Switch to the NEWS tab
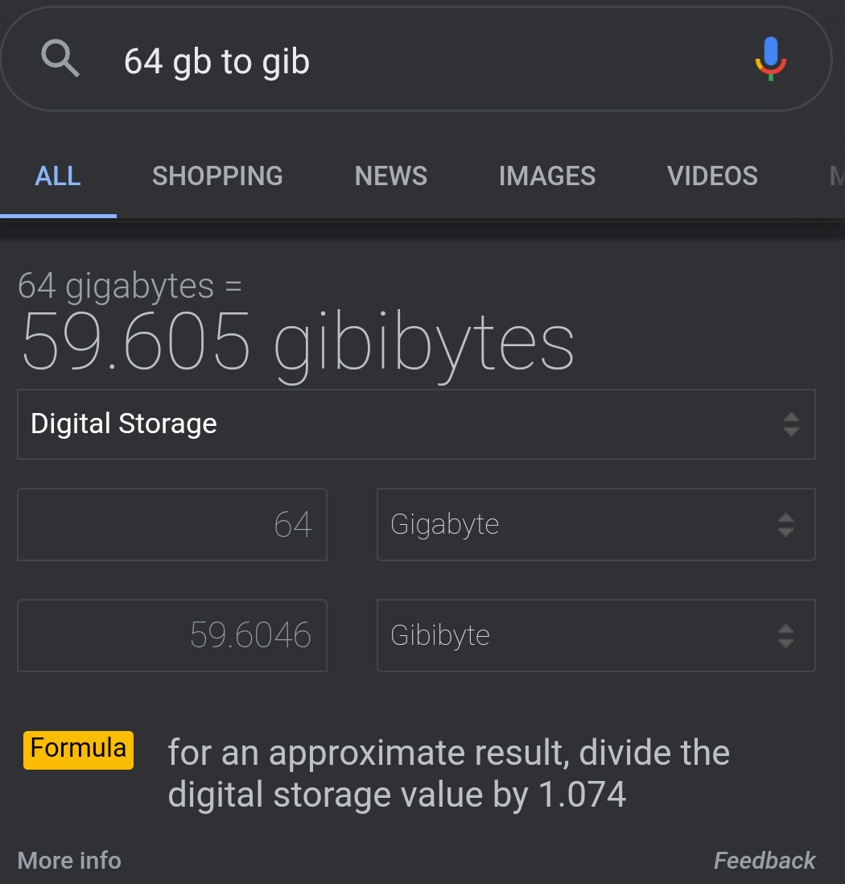Viewport: 845px width, 884px height. click(x=391, y=176)
